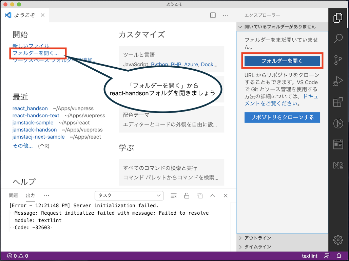Expand the タイムライン section
The image size is (349, 261).
pyautogui.click(x=282, y=247)
